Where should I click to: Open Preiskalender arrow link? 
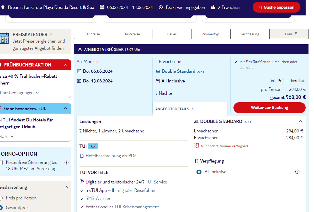click(x=51, y=35)
